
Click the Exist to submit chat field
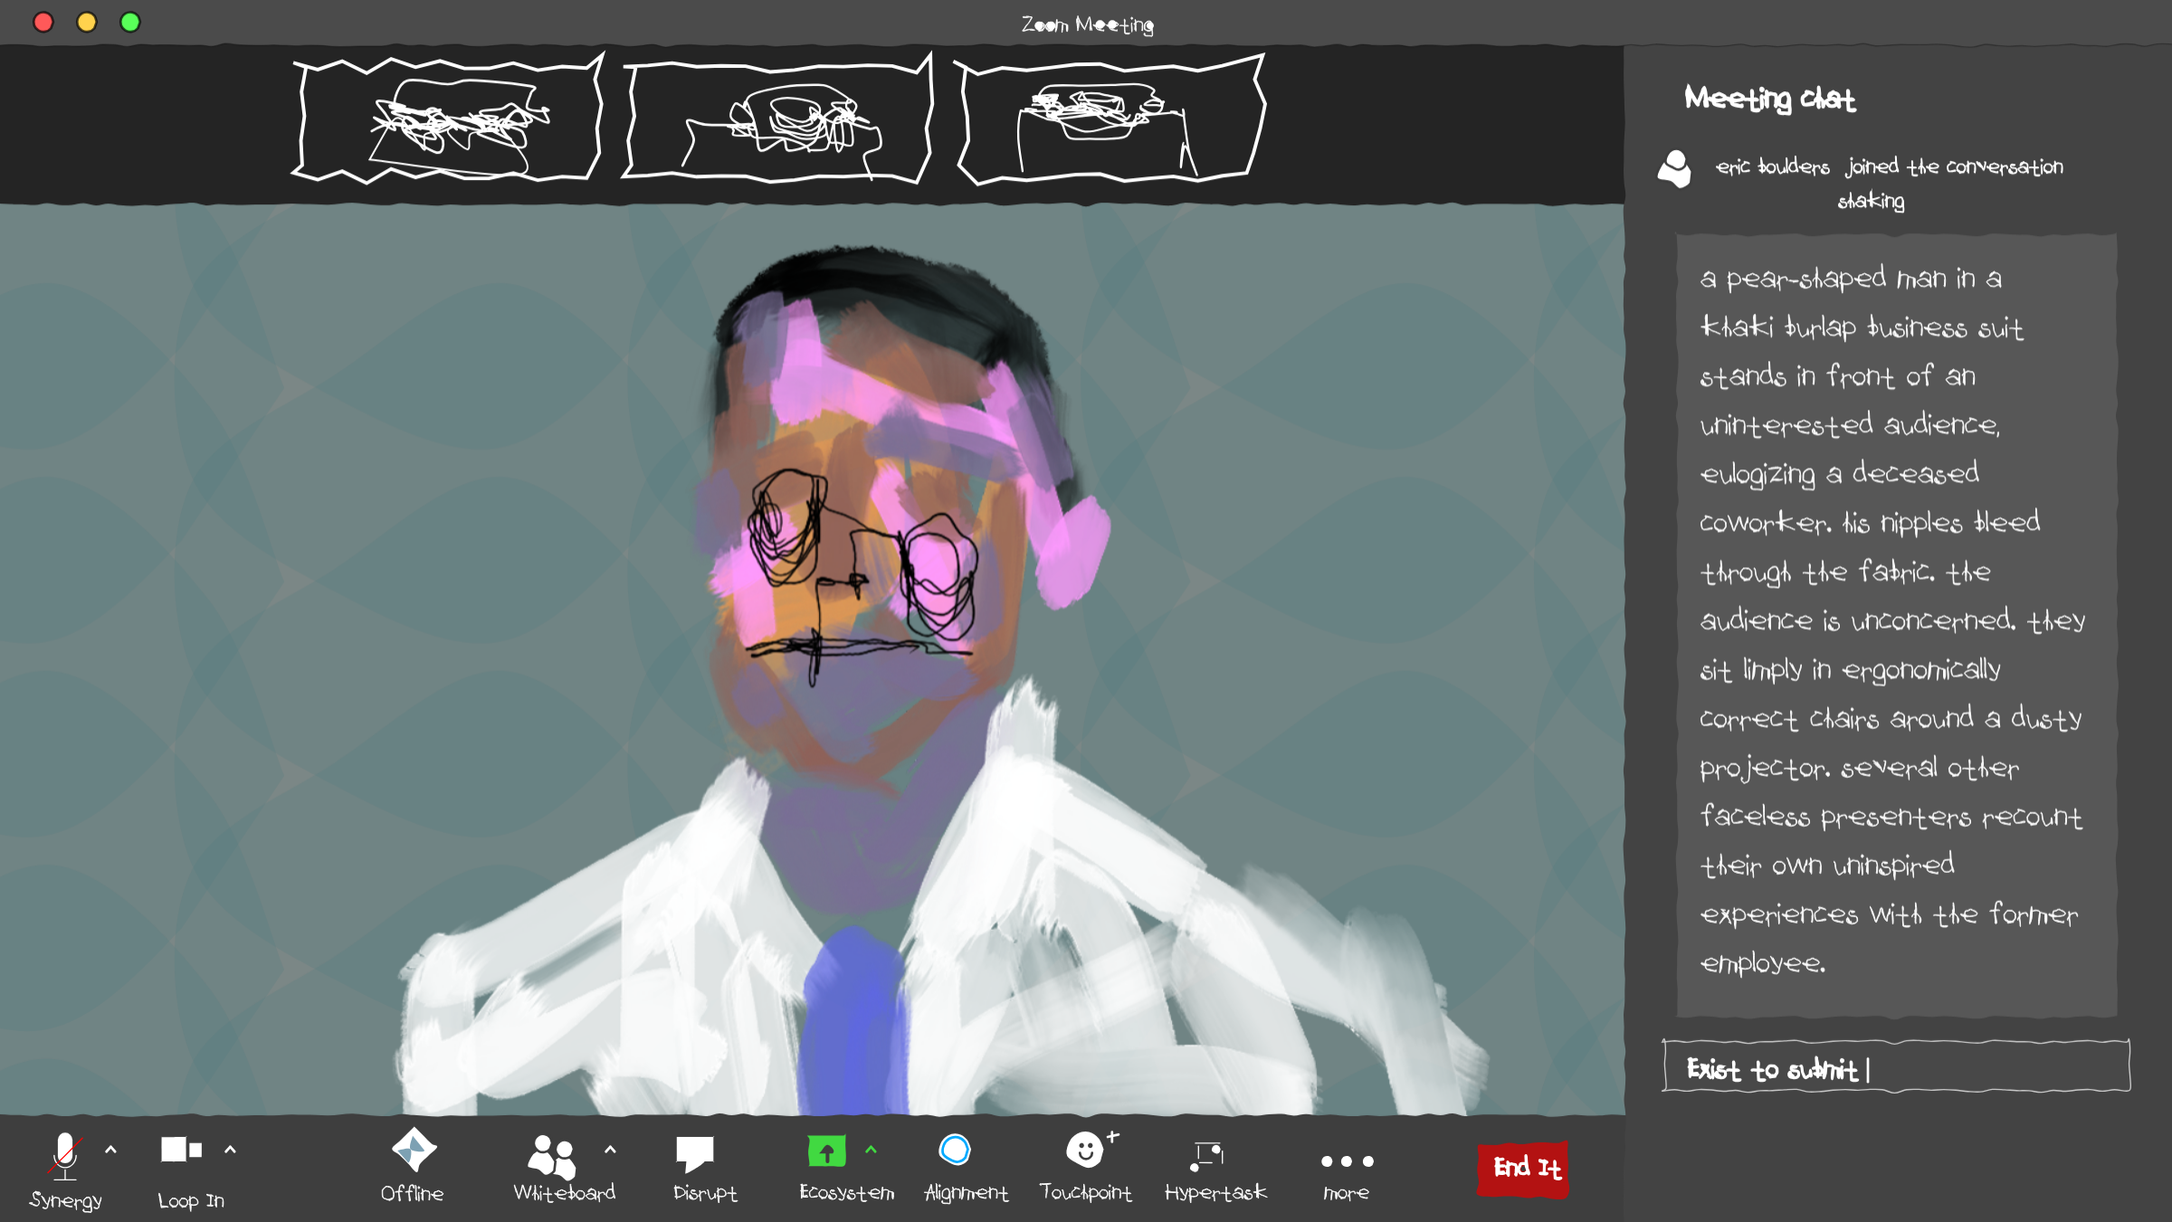tap(1896, 1067)
